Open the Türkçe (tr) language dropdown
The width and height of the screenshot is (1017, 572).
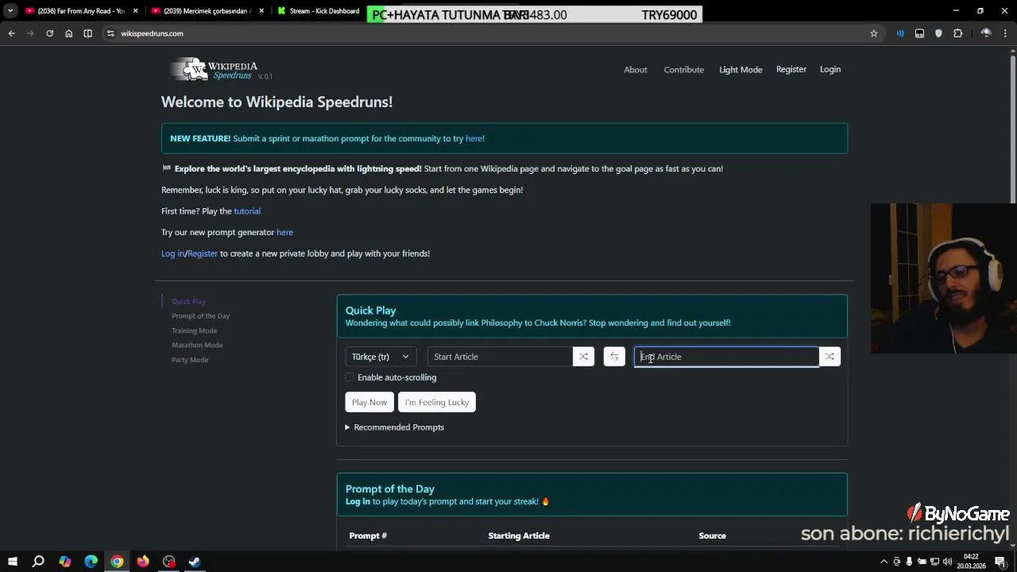[x=381, y=357]
